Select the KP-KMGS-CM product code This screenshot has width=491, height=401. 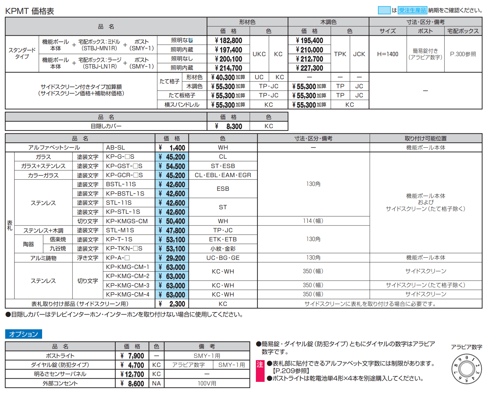tap(127, 221)
